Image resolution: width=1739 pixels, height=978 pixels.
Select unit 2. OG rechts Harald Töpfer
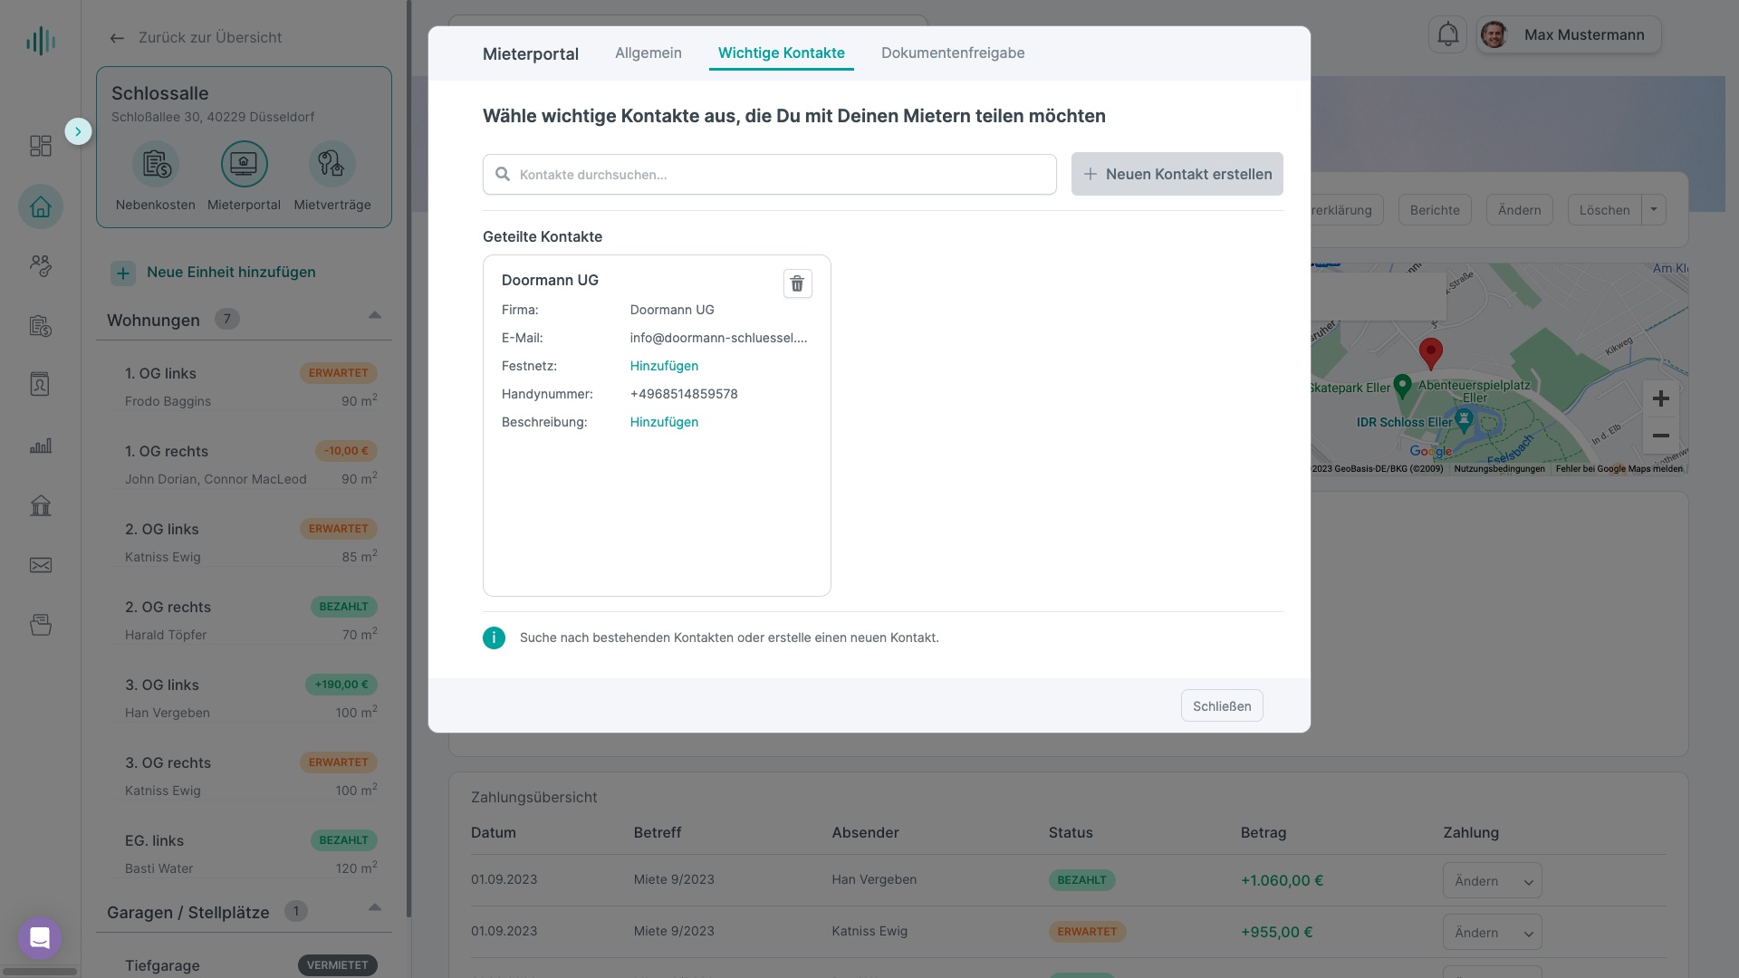(x=251, y=620)
